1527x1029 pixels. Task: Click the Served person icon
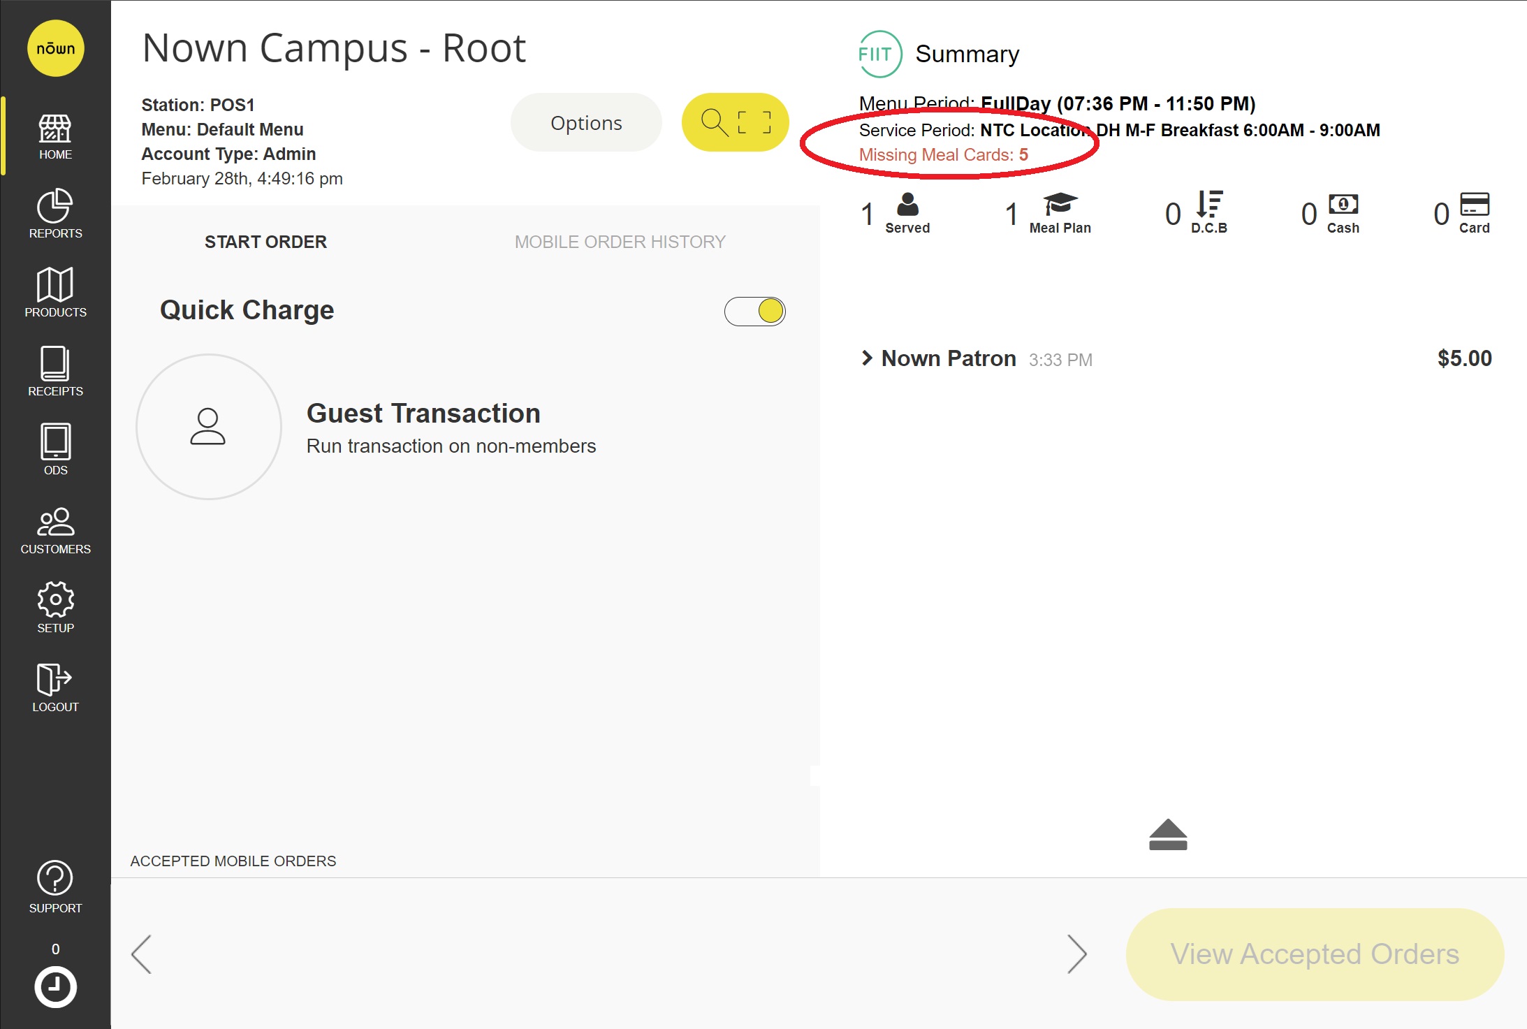click(x=907, y=205)
